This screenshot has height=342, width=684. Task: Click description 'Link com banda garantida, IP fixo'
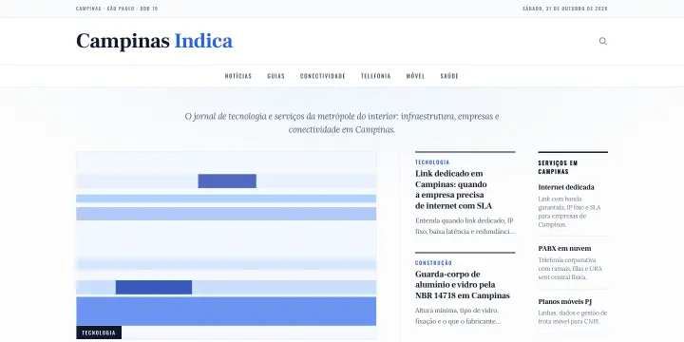(x=569, y=212)
